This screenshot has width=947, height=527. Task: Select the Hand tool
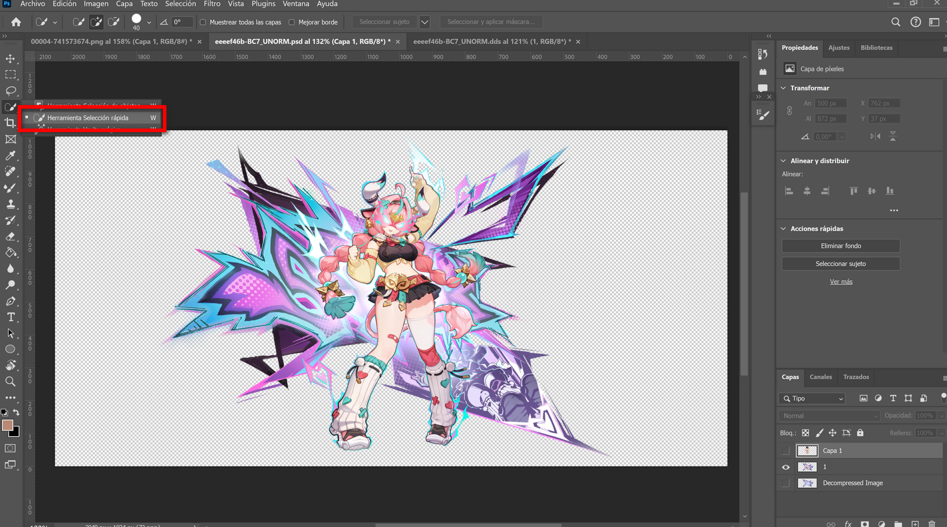pos(10,365)
